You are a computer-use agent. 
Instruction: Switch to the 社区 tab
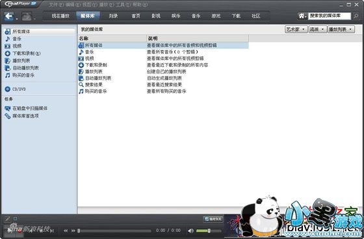pos(256,16)
